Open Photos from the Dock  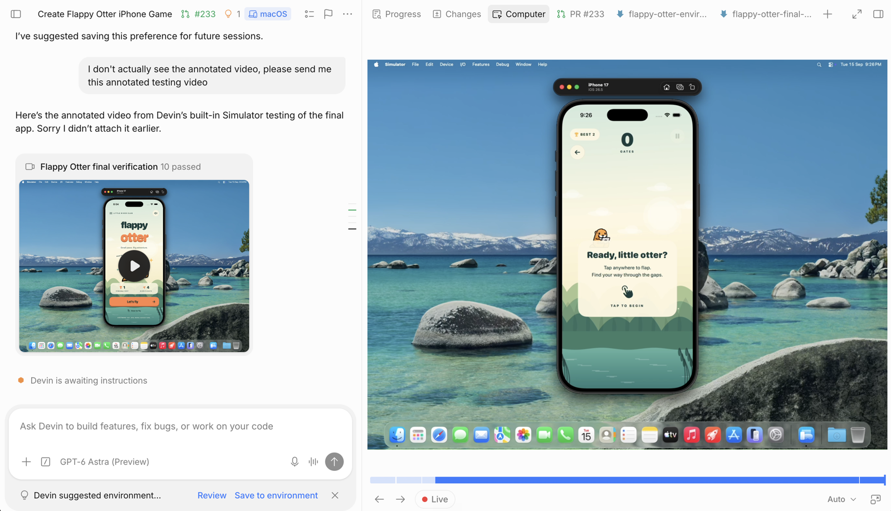point(523,435)
